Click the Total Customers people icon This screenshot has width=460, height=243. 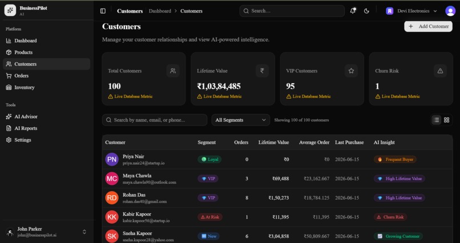click(173, 71)
